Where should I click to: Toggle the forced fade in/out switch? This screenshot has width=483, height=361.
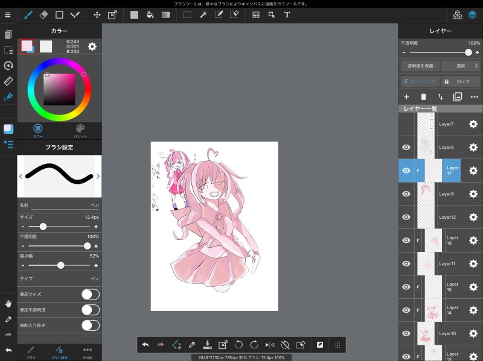pyautogui.click(x=91, y=325)
